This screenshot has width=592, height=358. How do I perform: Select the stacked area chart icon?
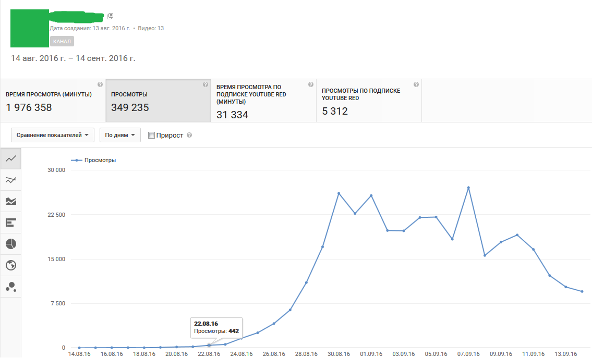[x=10, y=201]
